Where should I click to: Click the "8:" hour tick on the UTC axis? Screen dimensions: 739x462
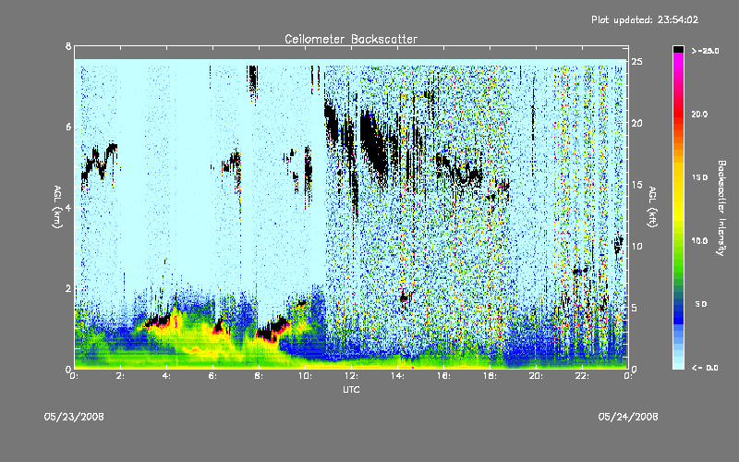[x=260, y=376]
